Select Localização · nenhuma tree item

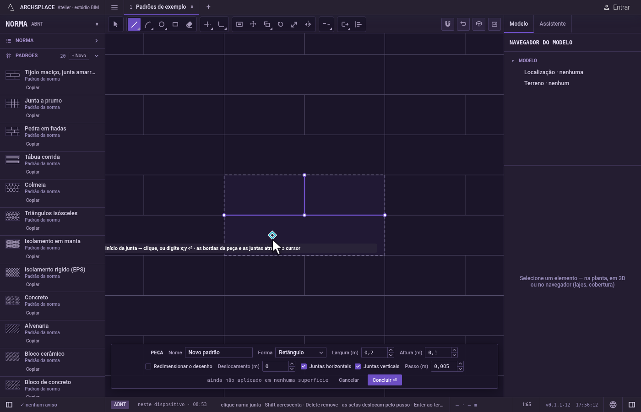554,72
